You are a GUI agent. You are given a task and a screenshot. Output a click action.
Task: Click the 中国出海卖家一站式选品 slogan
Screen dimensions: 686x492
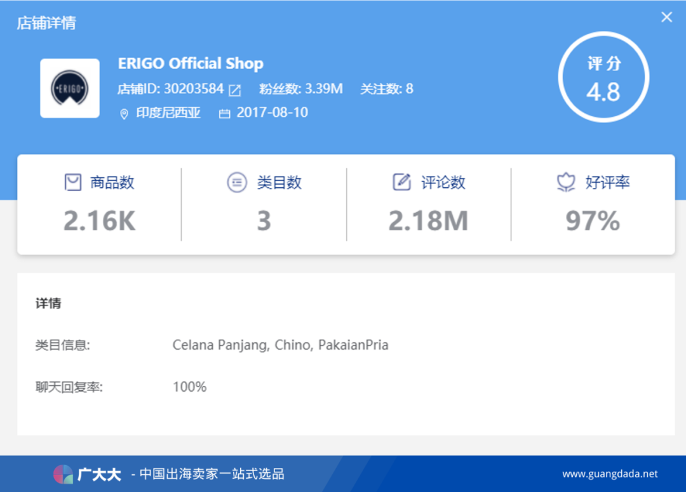212,474
